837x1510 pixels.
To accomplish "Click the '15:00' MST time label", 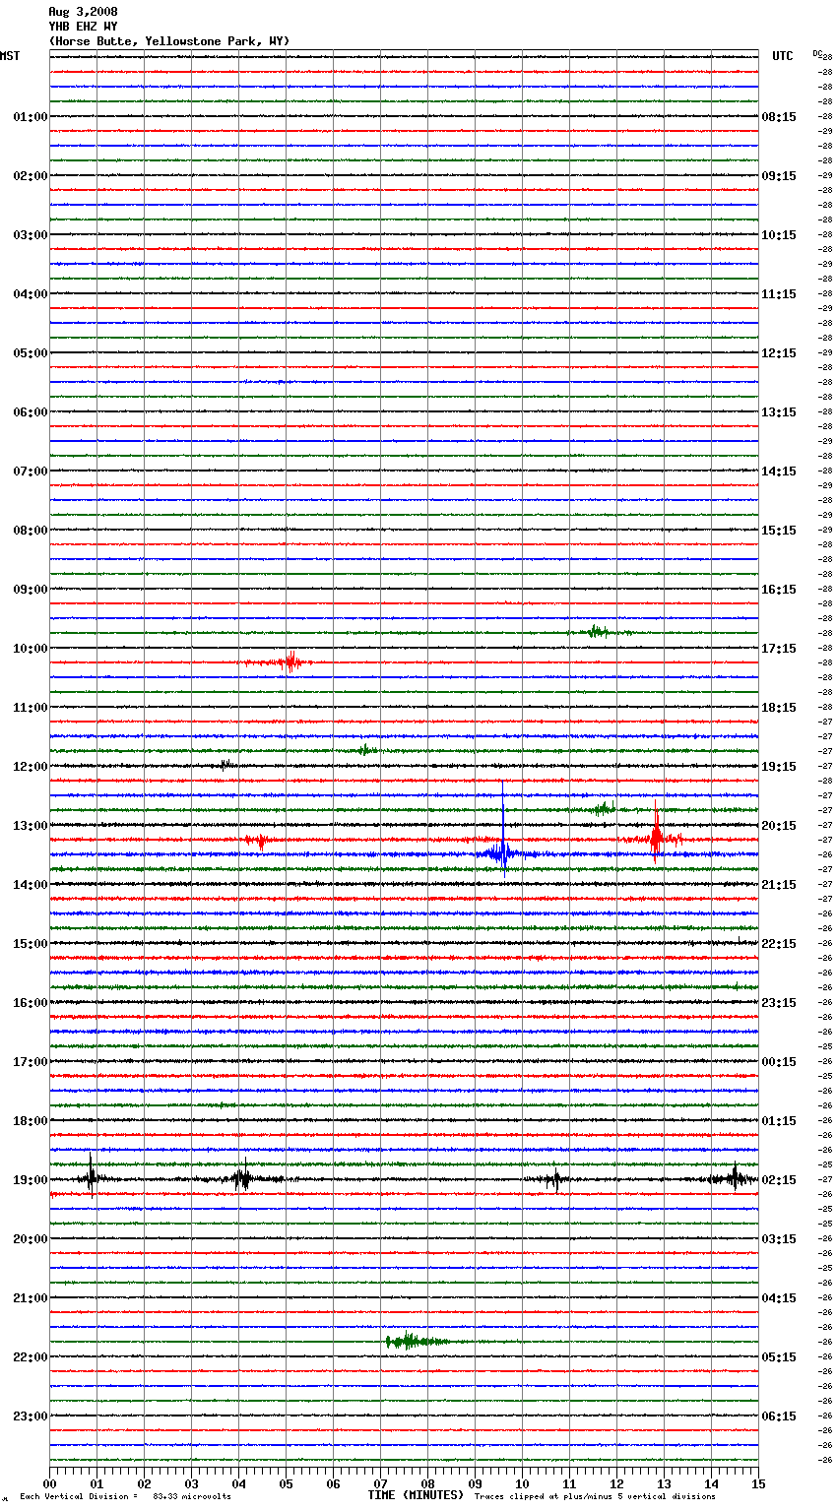I will (x=30, y=944).
